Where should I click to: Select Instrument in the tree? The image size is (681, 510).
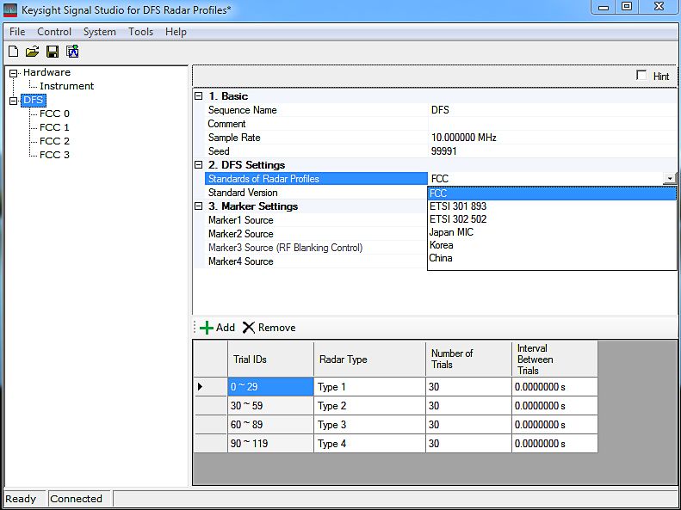coord(67,86)
